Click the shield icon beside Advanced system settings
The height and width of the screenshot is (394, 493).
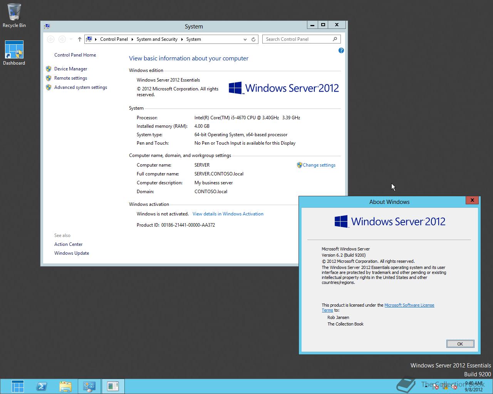point(49,87)
